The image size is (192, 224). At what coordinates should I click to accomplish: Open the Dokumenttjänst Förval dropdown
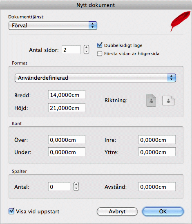(x=53, y=26)
